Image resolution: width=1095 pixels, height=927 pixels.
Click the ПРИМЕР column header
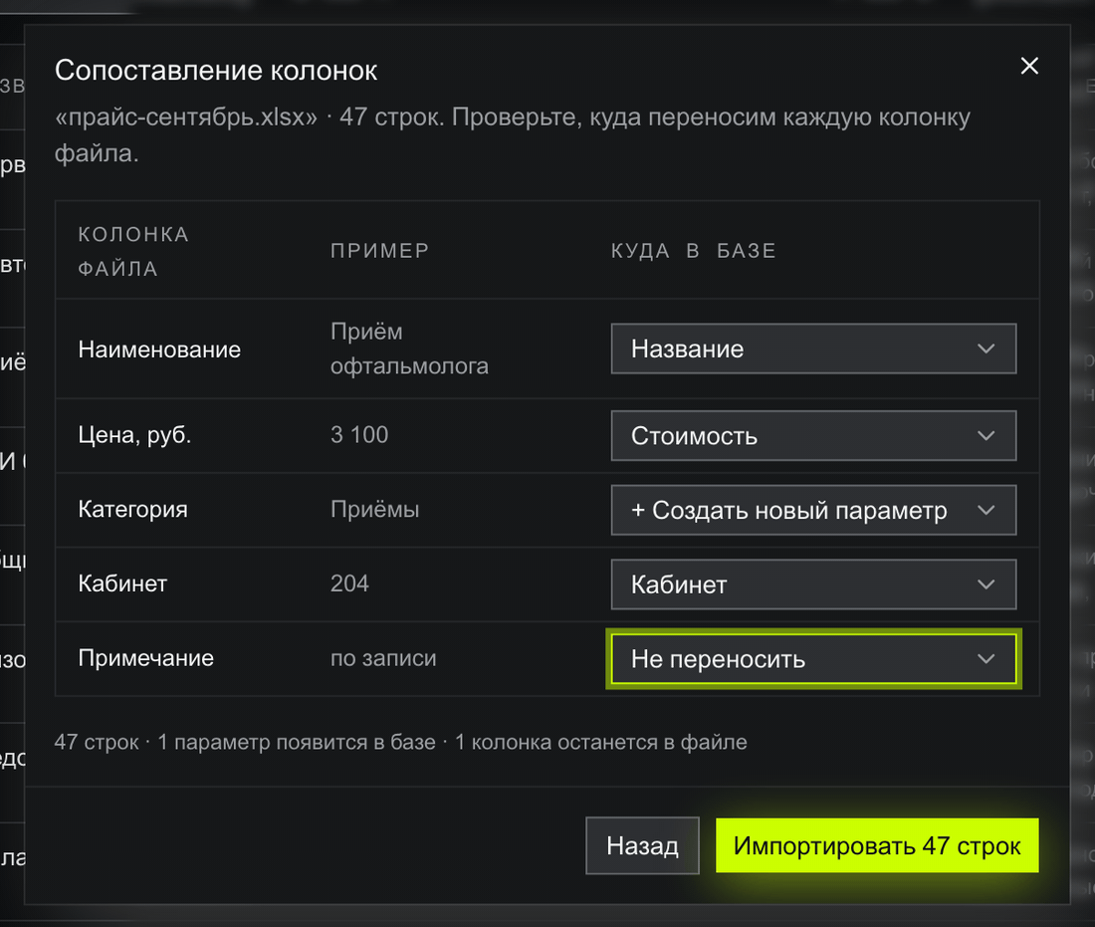(380, 251)
